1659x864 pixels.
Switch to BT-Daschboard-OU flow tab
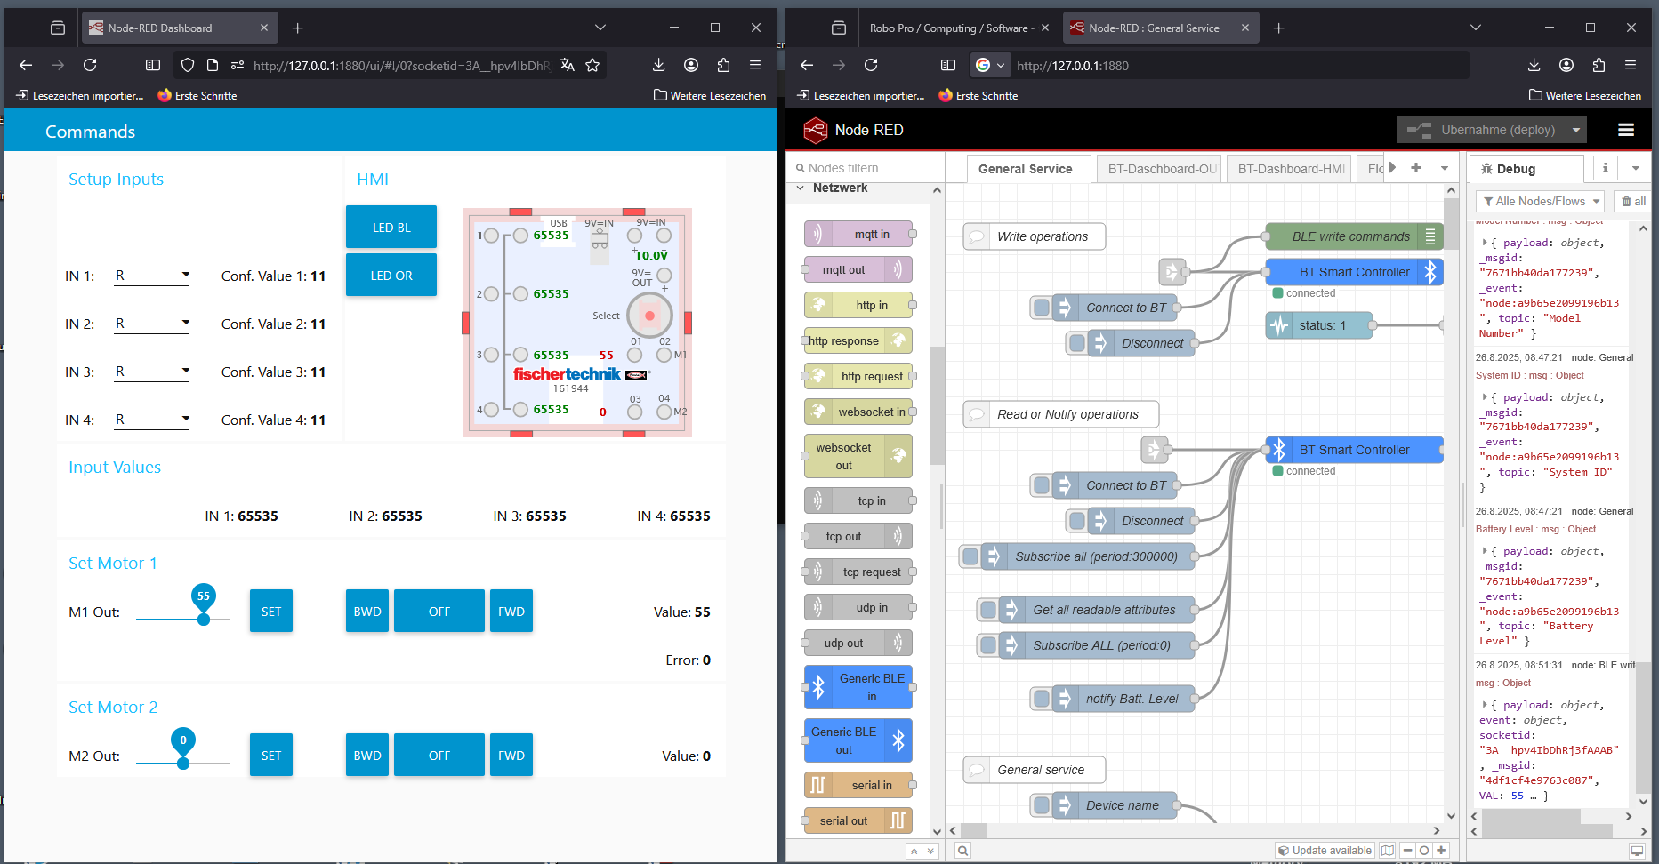[1162, 169]
